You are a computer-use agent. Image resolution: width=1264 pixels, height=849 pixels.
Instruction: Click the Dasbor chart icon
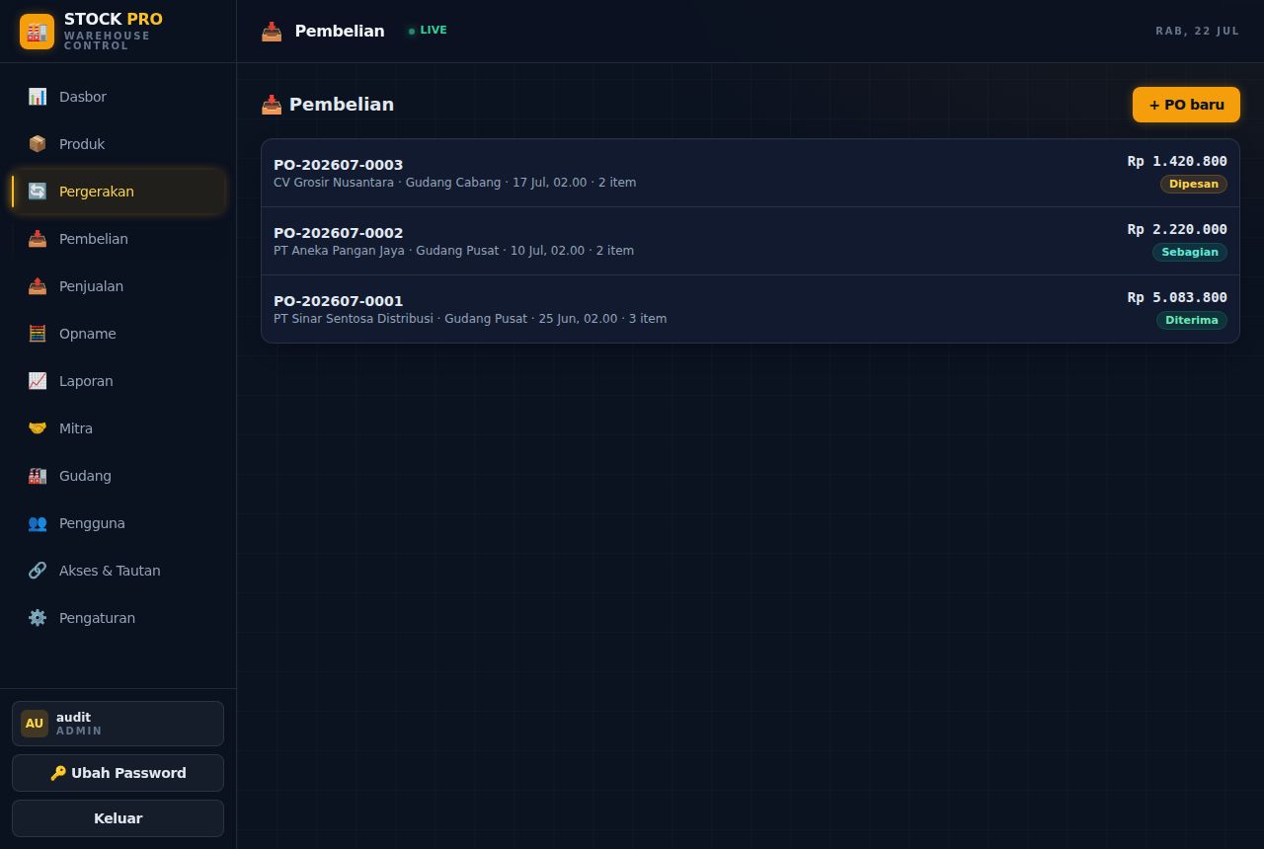(38, 97)
